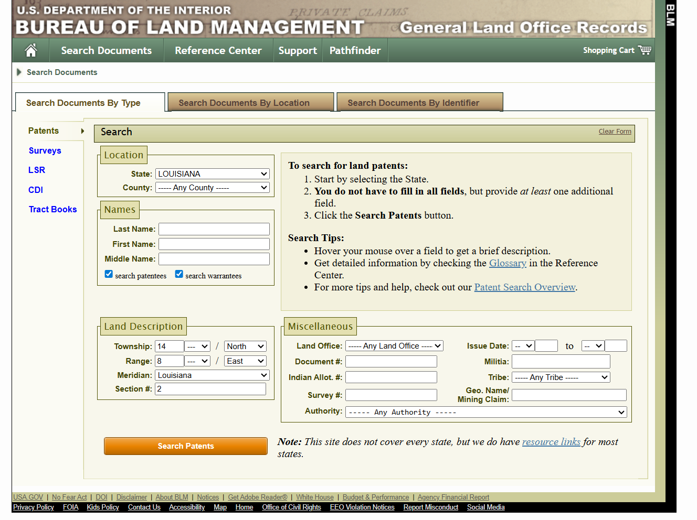
Task: Select Surveys in the left sidebar
Action: pyautogui.click(x=45, y=150)
